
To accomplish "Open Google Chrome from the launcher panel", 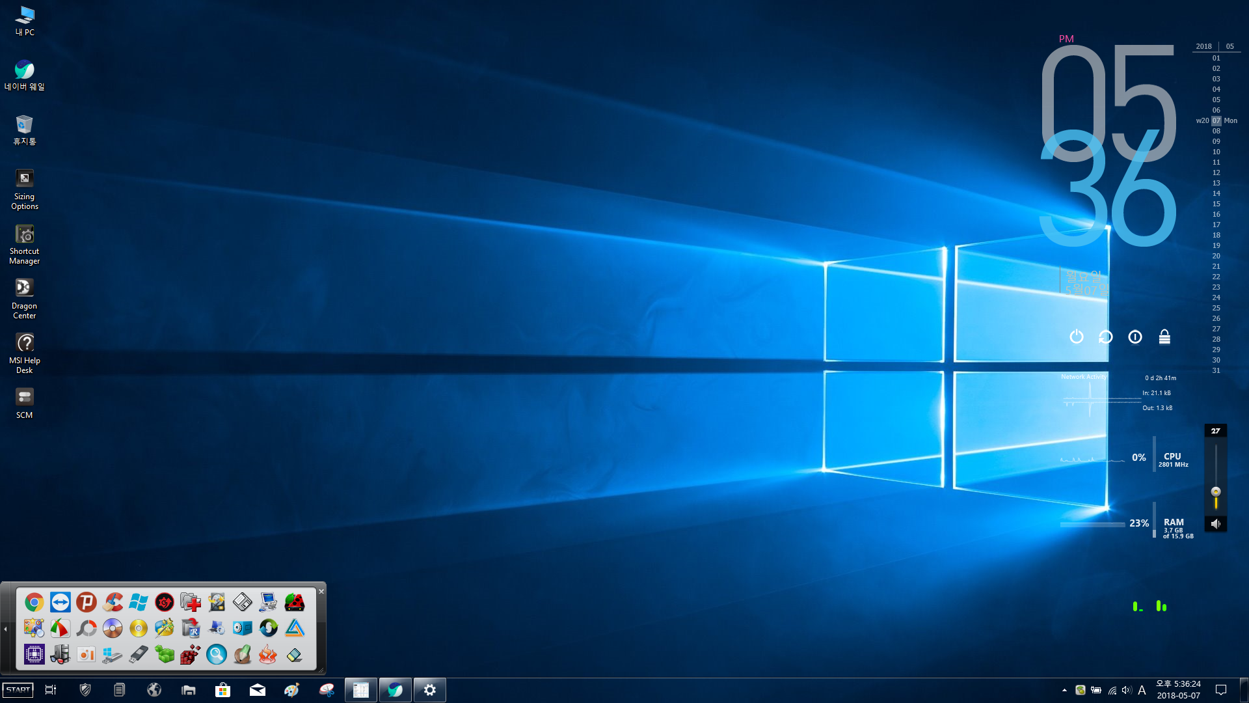I will tap(34, 602).
